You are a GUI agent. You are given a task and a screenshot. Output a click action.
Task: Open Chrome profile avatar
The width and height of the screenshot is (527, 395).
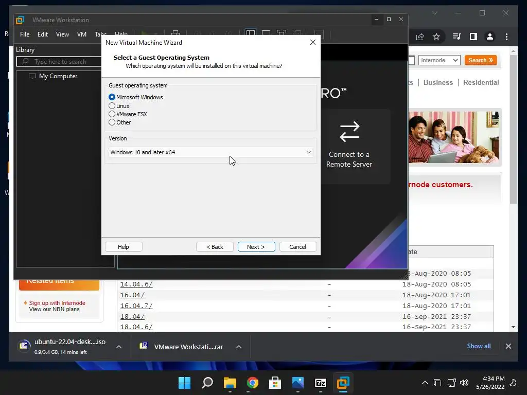[x=490, y=37]
